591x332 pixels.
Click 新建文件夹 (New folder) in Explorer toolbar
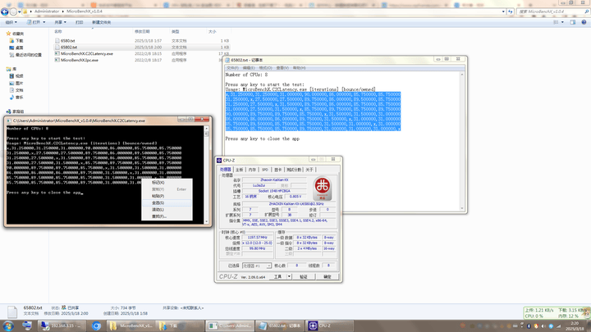102,22
